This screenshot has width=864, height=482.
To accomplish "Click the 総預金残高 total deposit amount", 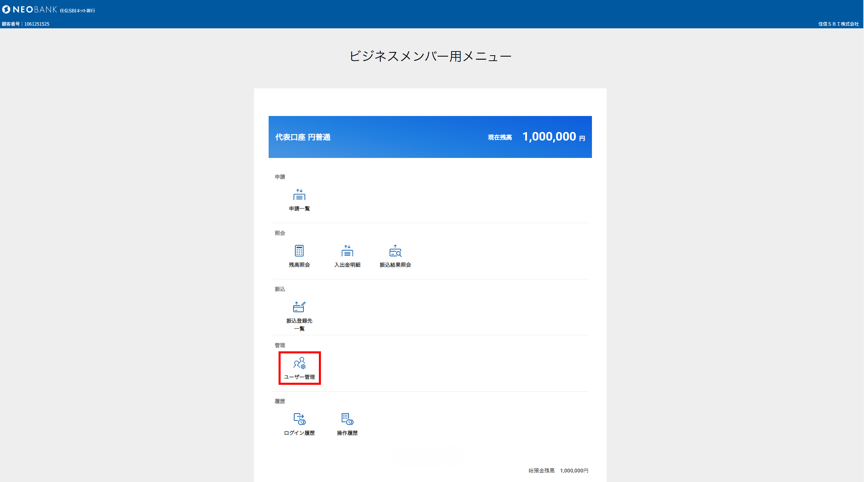I will point(574,470).
